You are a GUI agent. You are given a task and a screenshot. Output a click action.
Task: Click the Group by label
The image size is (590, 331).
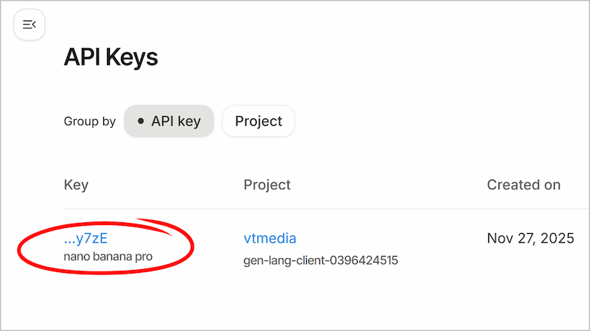tap(89, 121)
